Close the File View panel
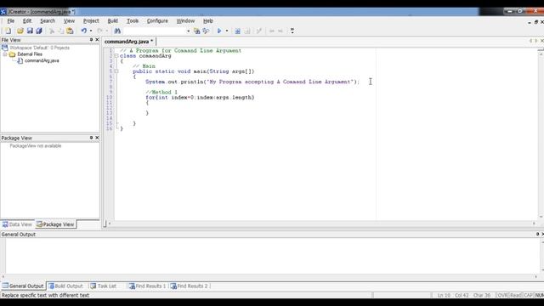The width and height of the screenshot is (544, 306). click(x=97, y=40)
